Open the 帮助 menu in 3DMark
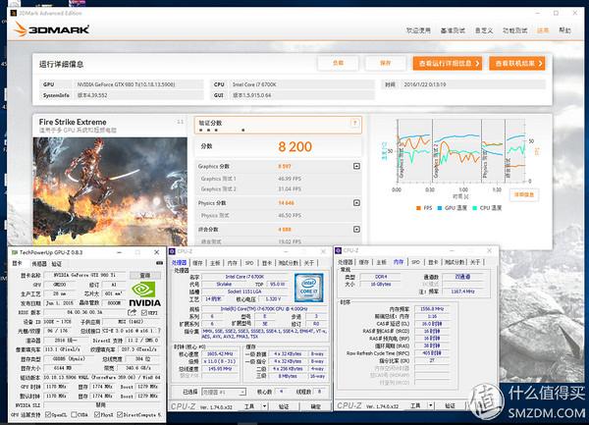 pos(564,30)
